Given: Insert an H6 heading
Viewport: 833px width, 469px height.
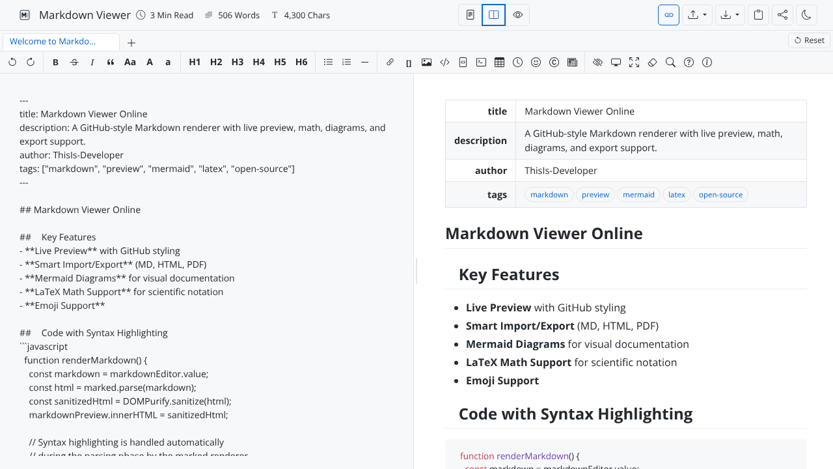Looking at the screenshot, I should 301,63.
